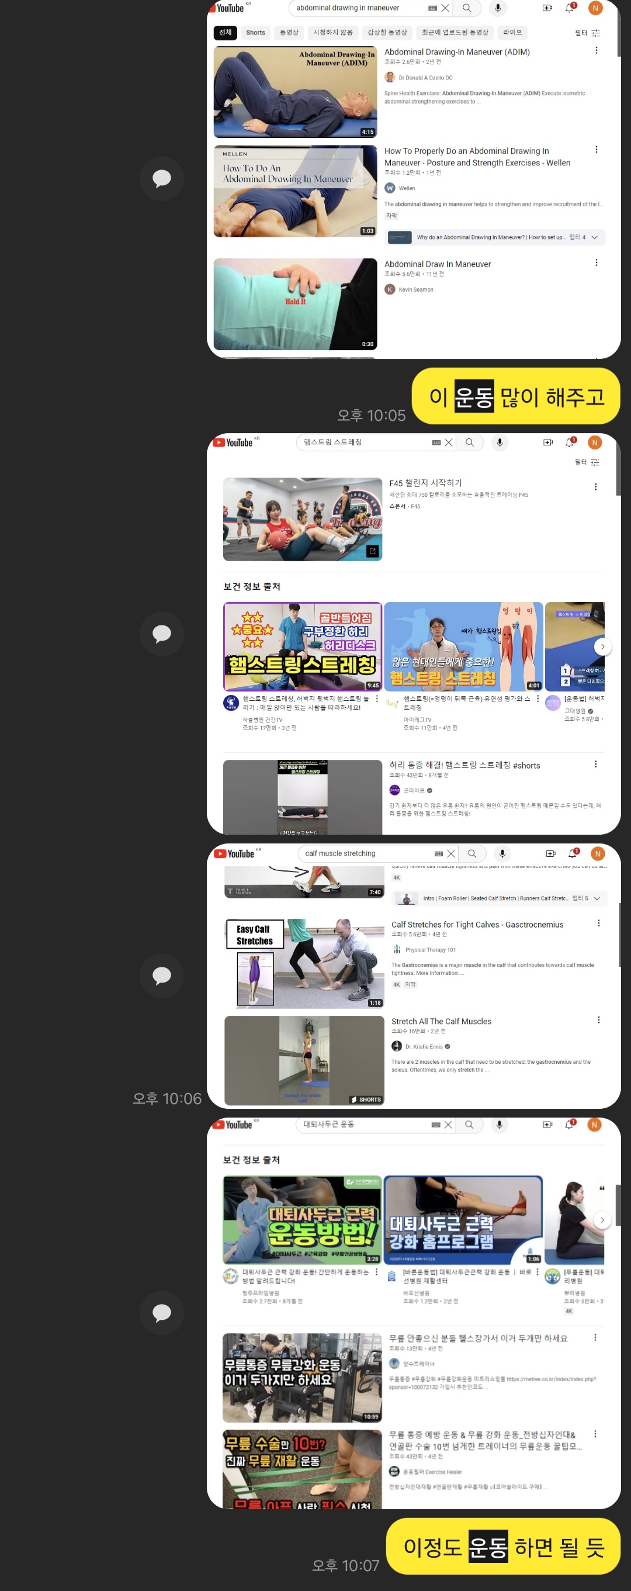Click the bell icon in the abdominal drawing screenshot
Screen dimensions: 631x1591
click(570, 8)
